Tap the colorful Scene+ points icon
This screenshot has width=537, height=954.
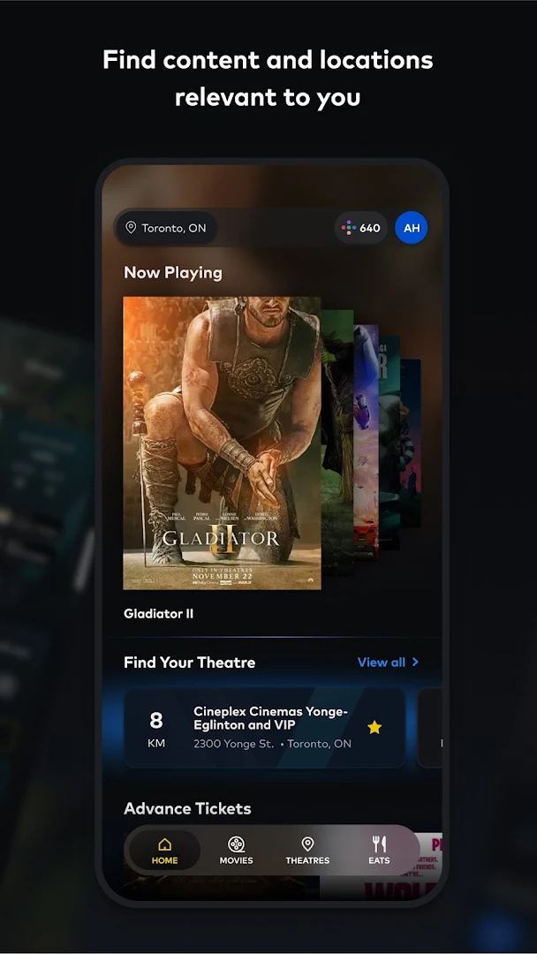point(349,228)
